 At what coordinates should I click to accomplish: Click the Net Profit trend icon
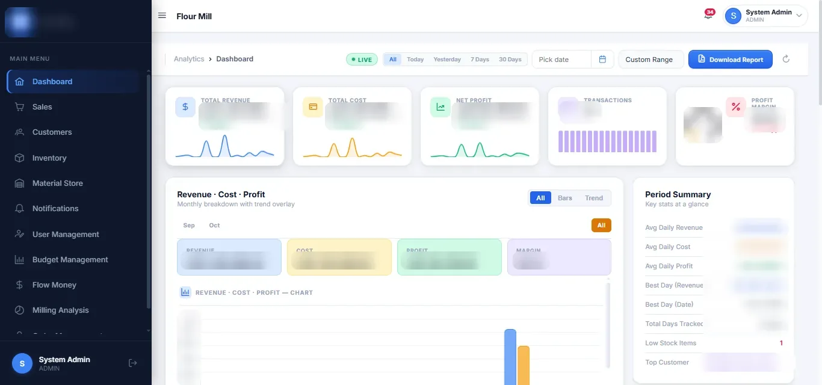440,107
